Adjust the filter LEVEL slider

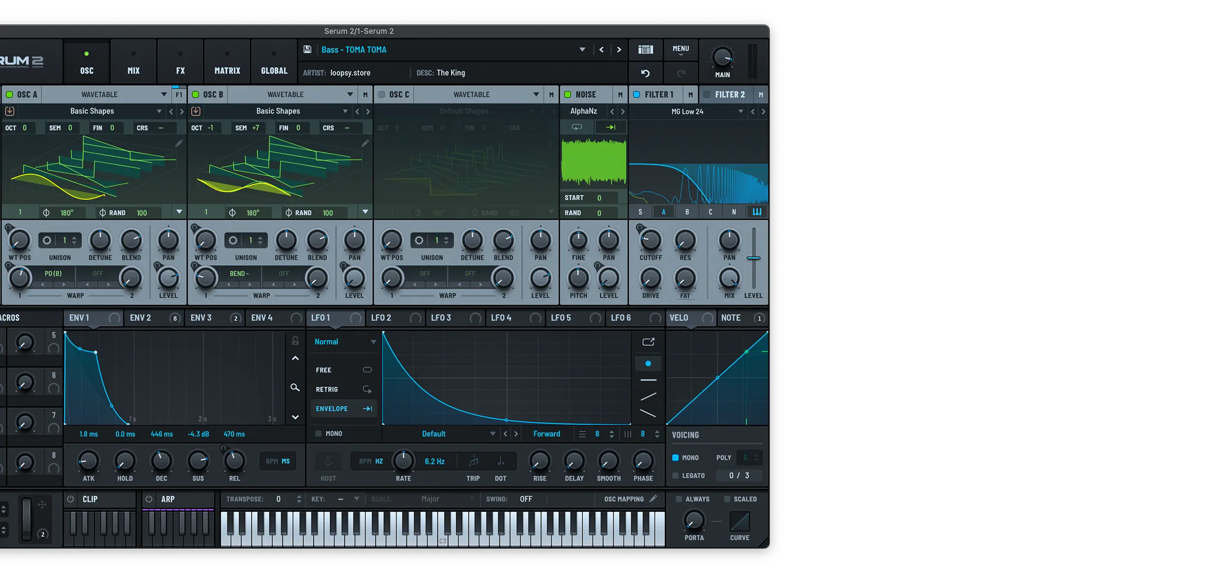pyautogui.click(x=753, y=258)
